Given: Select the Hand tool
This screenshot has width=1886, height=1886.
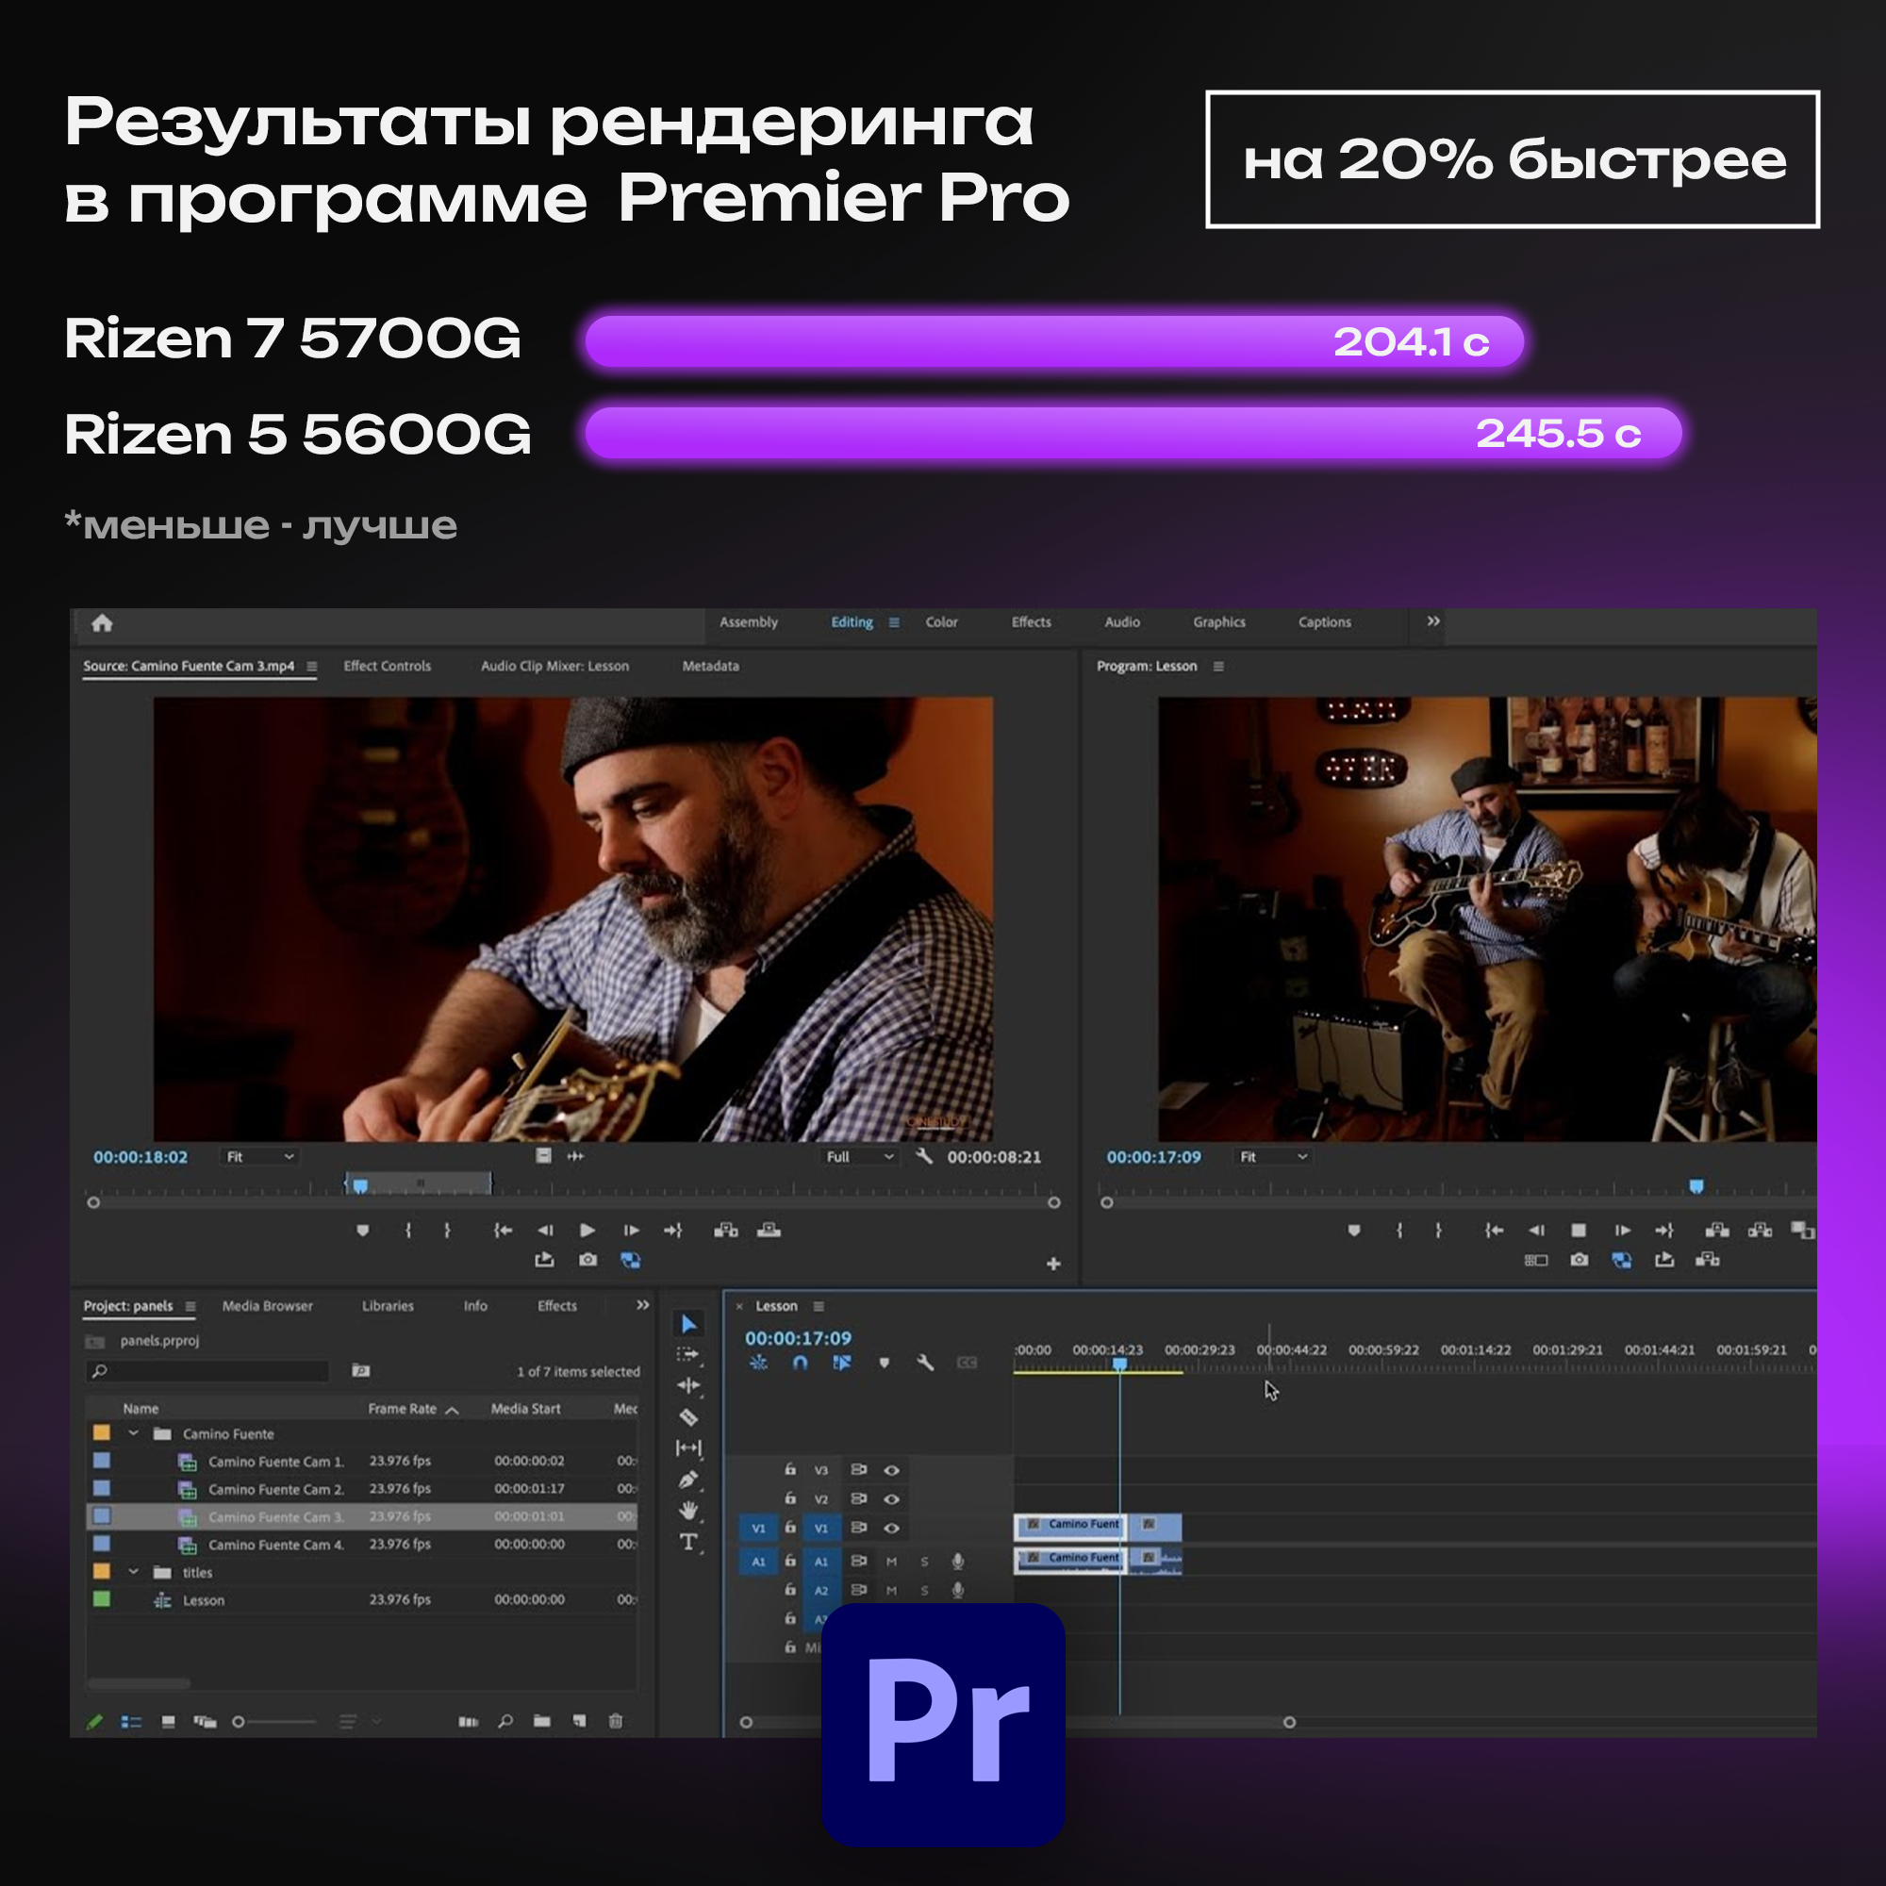Looking at the screenshot, I should 688,1510.
